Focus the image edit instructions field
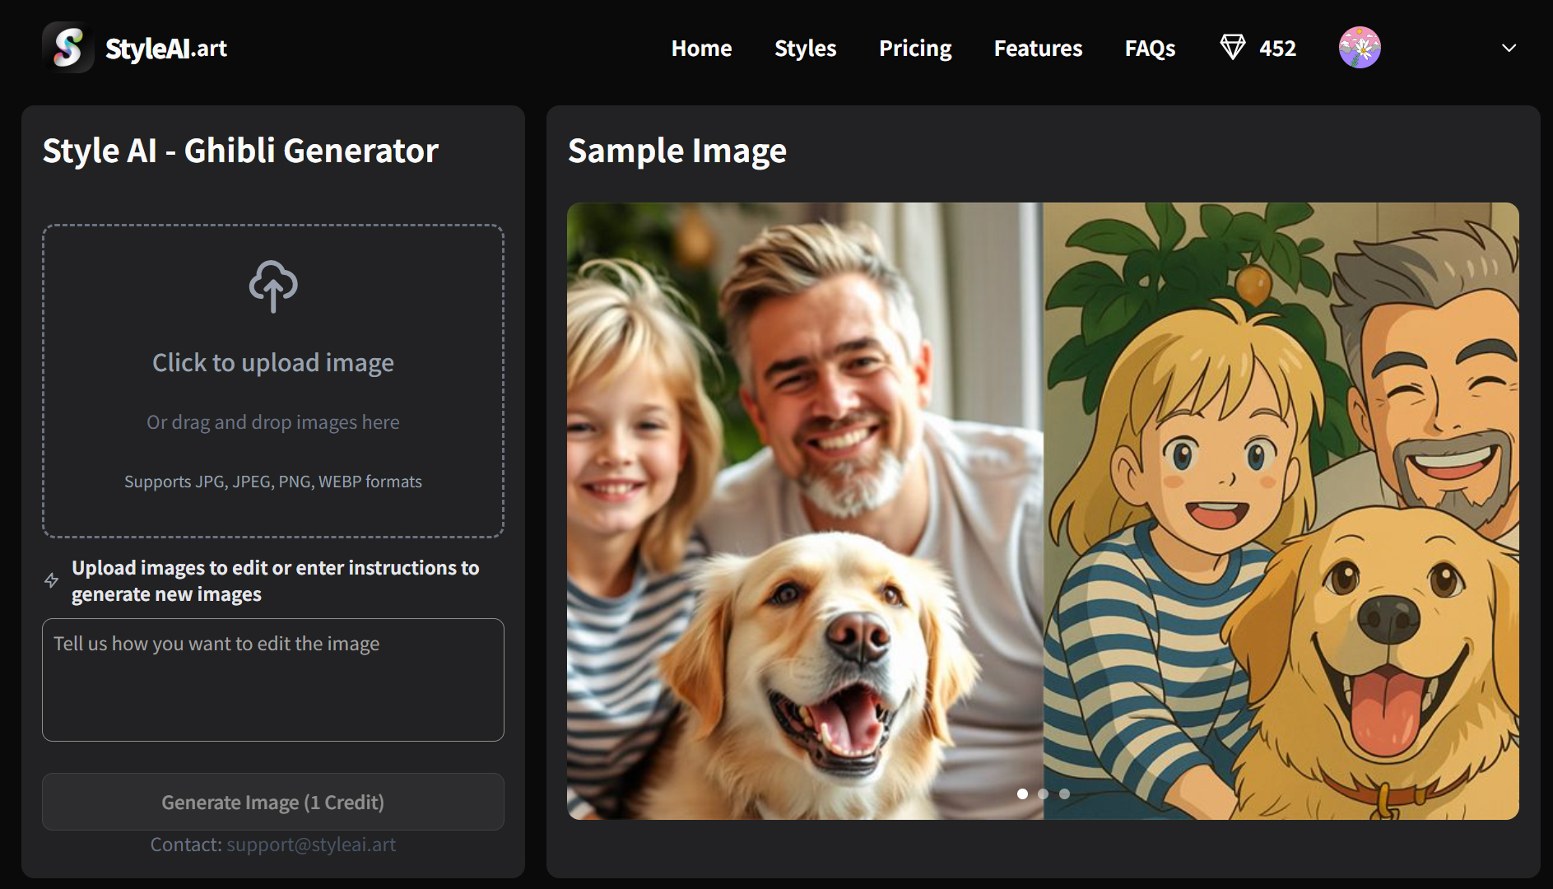Image resolution: width=1553 pixels, height=889 pixels. coord(273,680)
